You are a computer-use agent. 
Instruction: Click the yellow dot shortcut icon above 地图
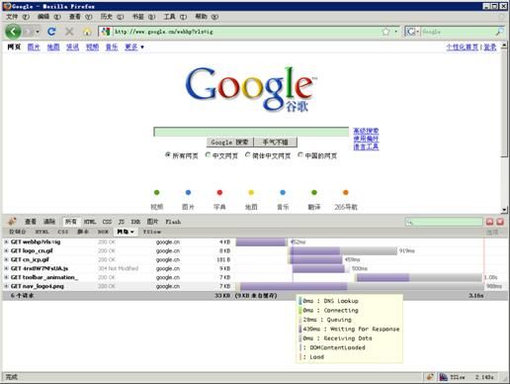click(251, 192)
